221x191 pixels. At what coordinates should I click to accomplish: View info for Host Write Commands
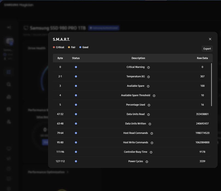(152, 143)
